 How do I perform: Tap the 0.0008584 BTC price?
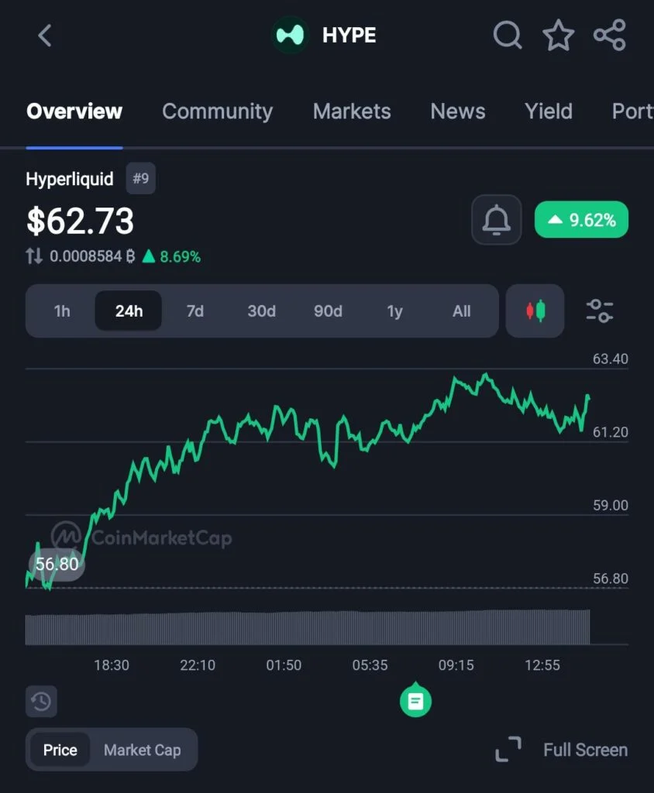[x=92, y=256]
